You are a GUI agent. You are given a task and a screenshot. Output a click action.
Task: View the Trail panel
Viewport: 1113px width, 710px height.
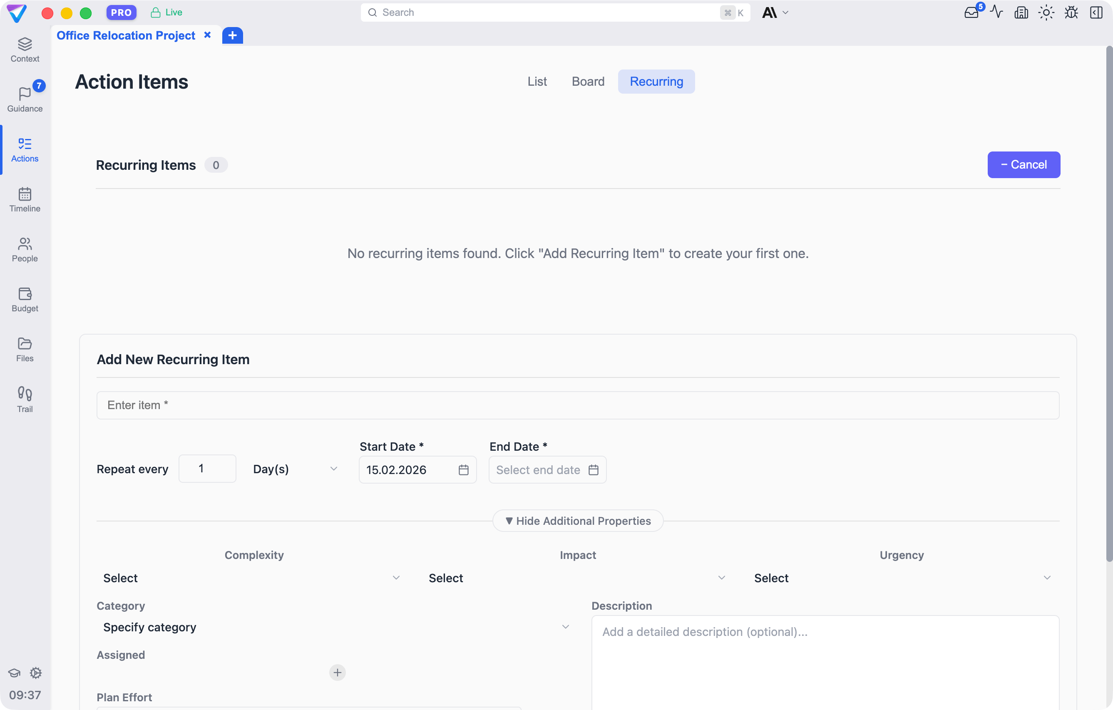[25, 398]
